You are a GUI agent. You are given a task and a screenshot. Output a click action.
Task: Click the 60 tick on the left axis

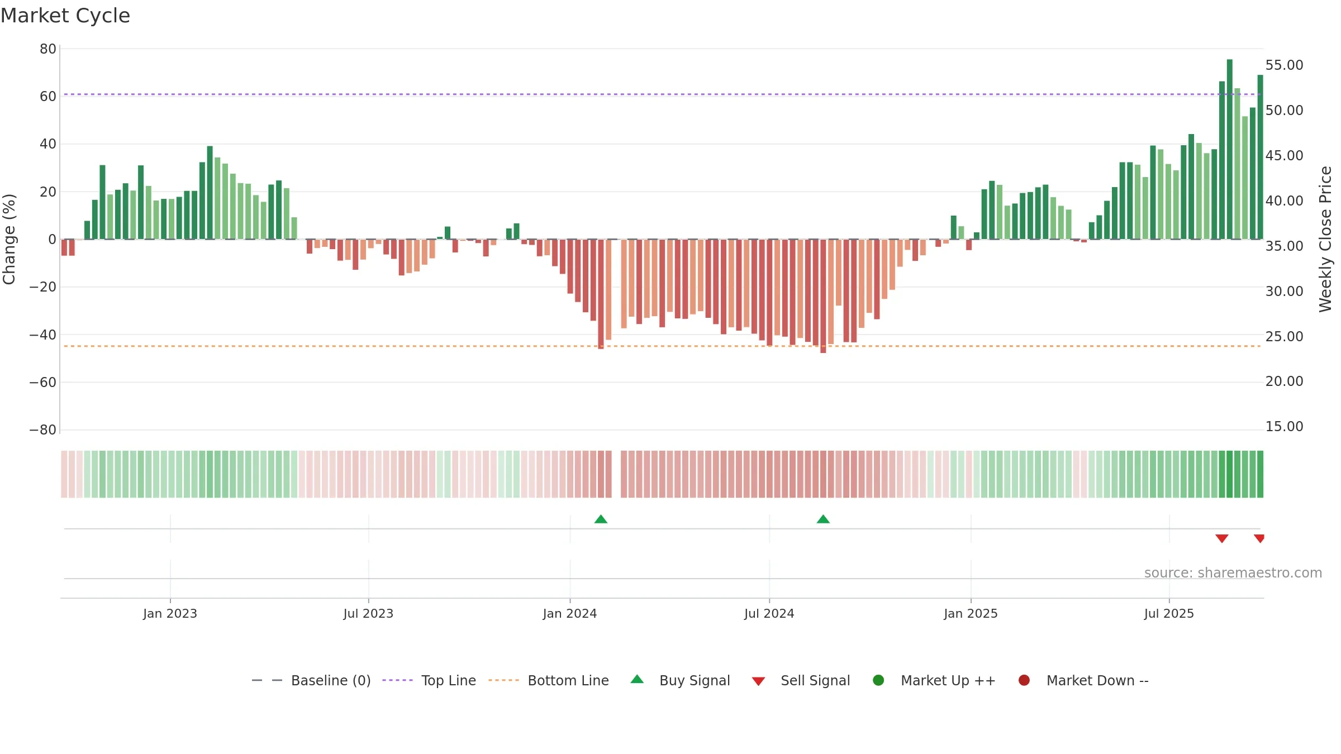tap(48, 96)
